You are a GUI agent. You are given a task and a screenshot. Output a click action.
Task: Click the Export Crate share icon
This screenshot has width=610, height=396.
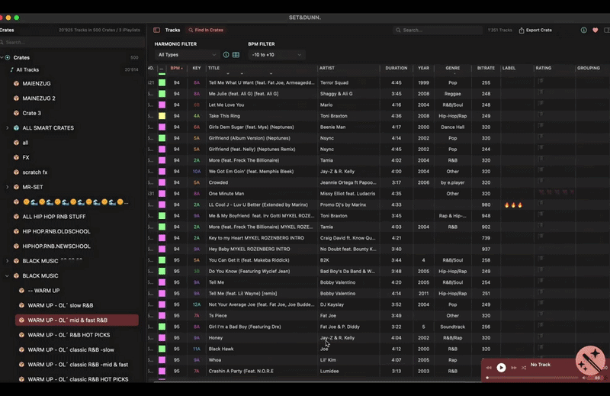pos(522,31)
